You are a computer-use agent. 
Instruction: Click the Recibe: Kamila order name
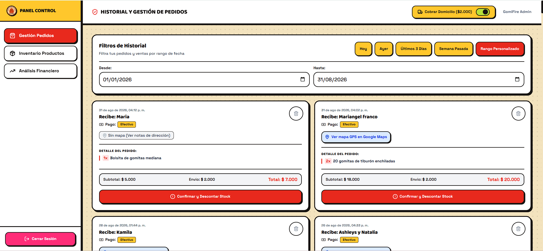(x=116, y=232)
